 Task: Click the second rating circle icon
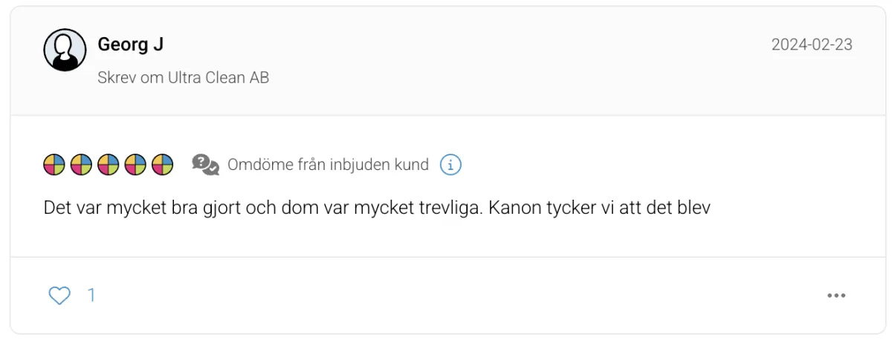(x=82, y=164)
